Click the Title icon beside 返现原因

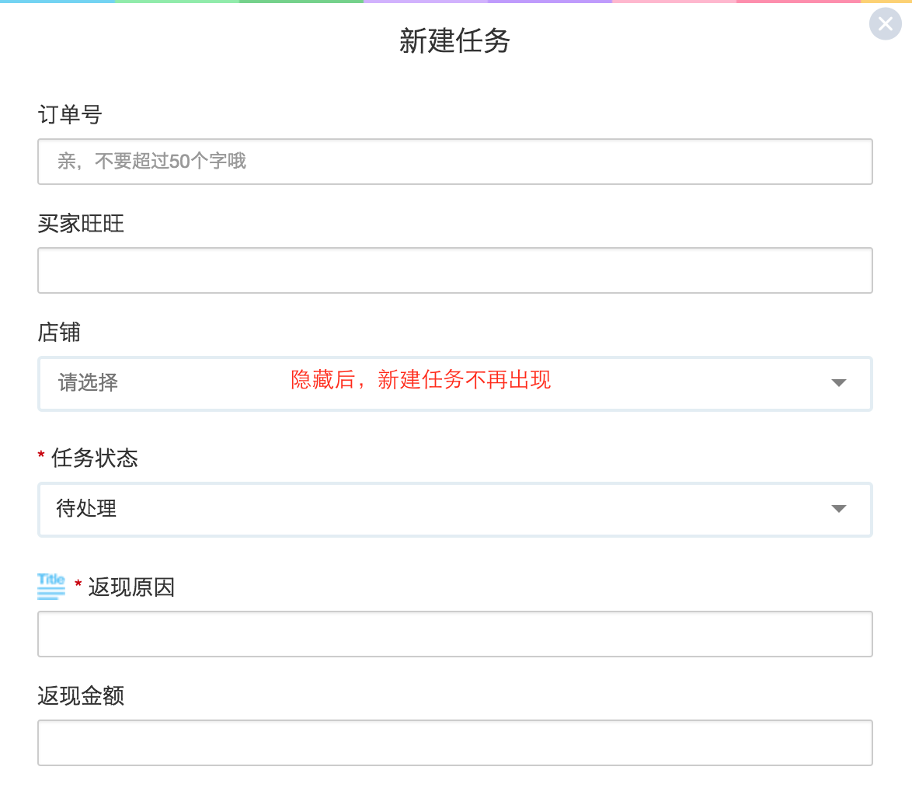(51, 586)
